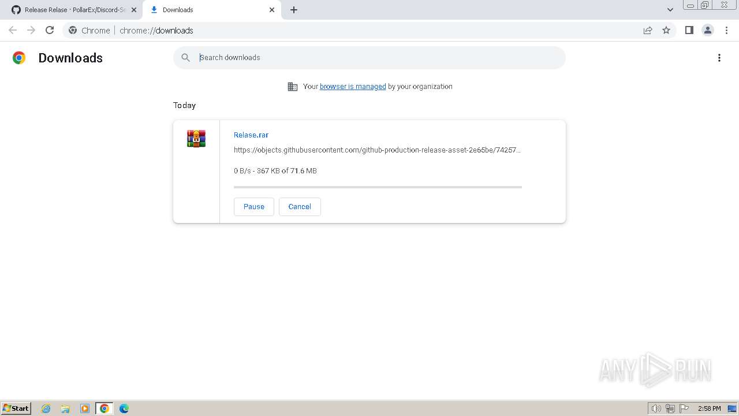Focus the Search downloads field
This screenshot has height=416, width=739.
[369, 58]
